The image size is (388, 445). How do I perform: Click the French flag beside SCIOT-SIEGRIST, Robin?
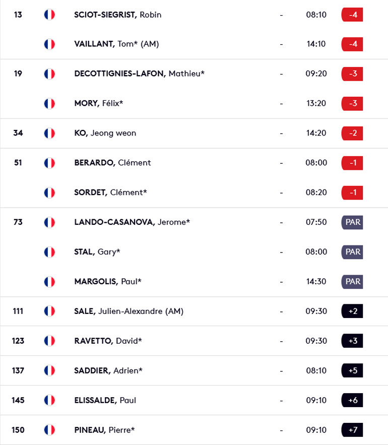[x=49, y=15]
